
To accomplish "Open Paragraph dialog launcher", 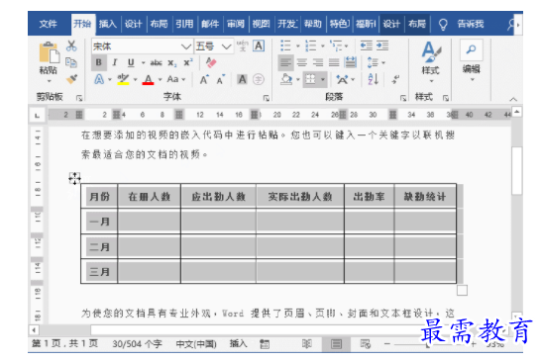I will pos(402,98).
